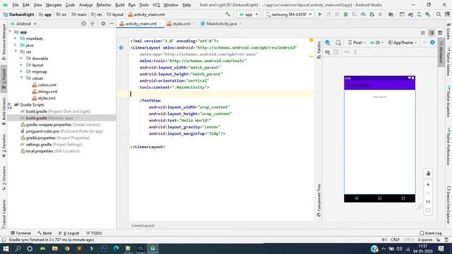
Task: Click the Make Project hammer icon
Action: (227, 14)
